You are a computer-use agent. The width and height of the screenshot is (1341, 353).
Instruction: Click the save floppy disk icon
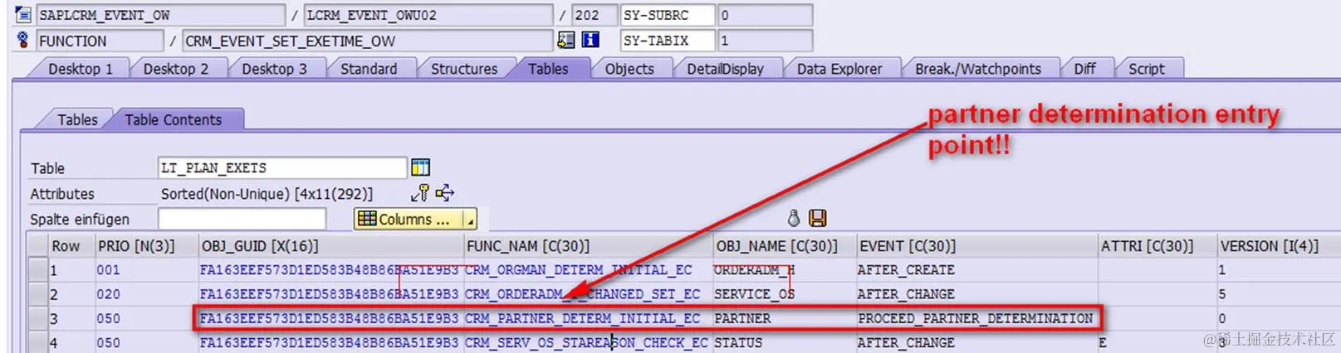818,218
